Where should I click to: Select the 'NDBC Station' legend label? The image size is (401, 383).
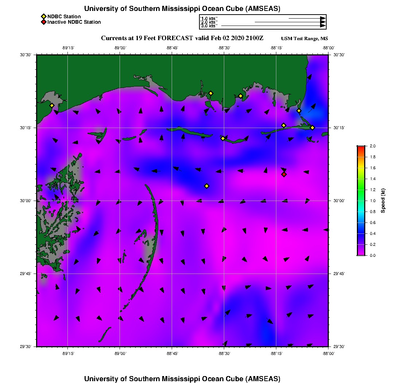click(64, 16)
